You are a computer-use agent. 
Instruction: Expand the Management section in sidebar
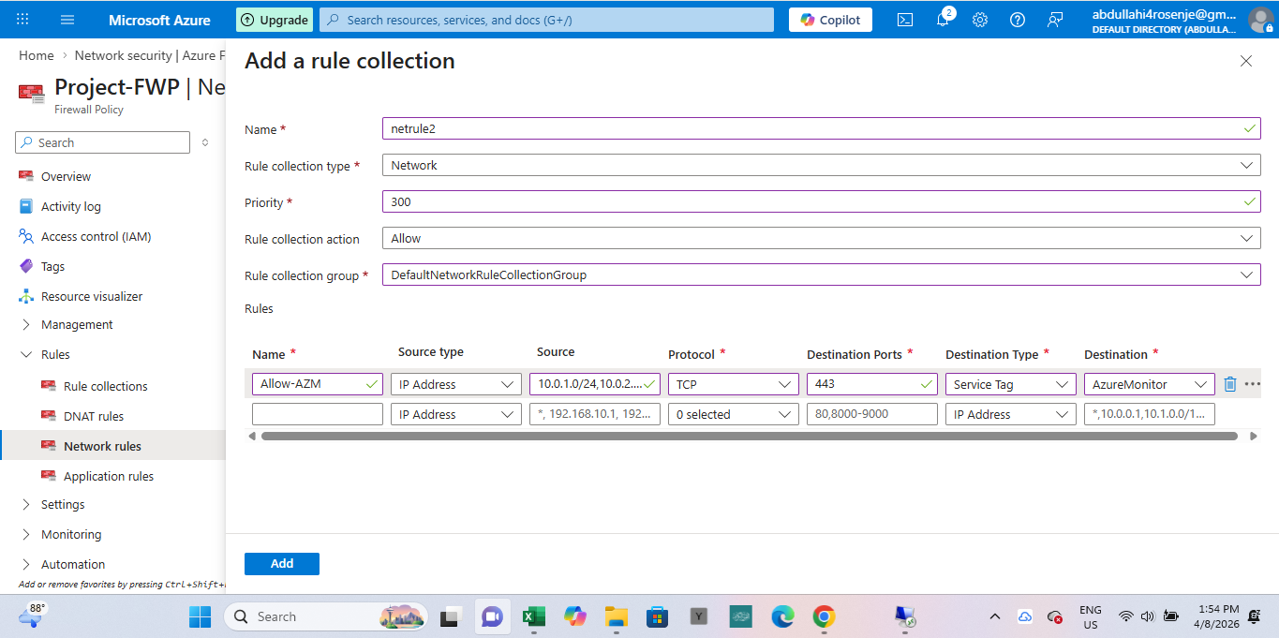click(77, 325)
